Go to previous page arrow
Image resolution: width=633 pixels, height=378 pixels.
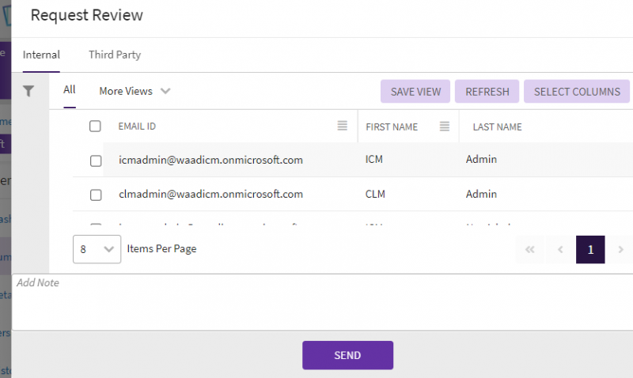(560, 249)
